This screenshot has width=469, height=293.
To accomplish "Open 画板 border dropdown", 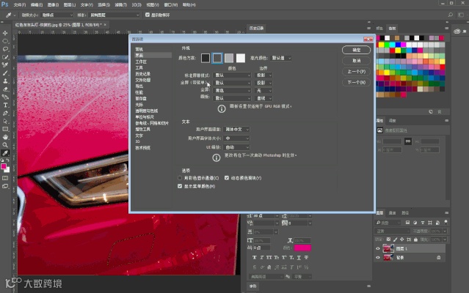I will pyautogui.click(x=263, y=98).
